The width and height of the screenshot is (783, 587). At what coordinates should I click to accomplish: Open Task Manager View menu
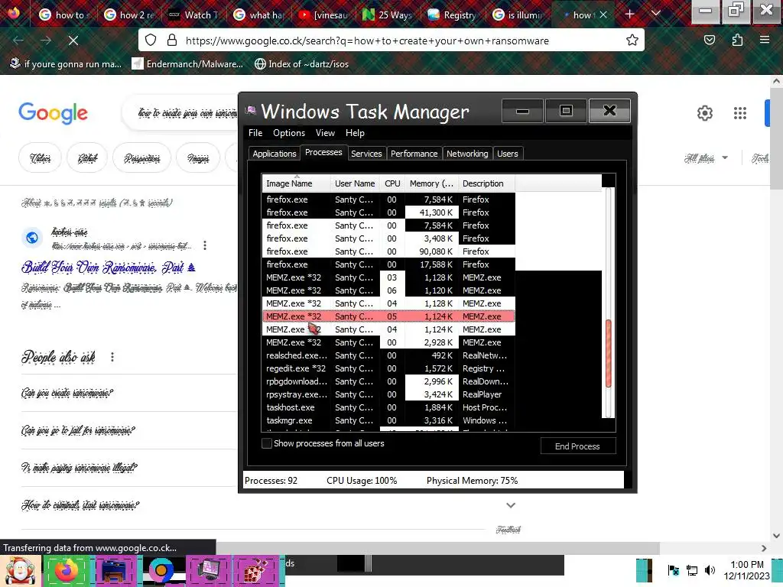pyautogui.click(x=325, y=133)
